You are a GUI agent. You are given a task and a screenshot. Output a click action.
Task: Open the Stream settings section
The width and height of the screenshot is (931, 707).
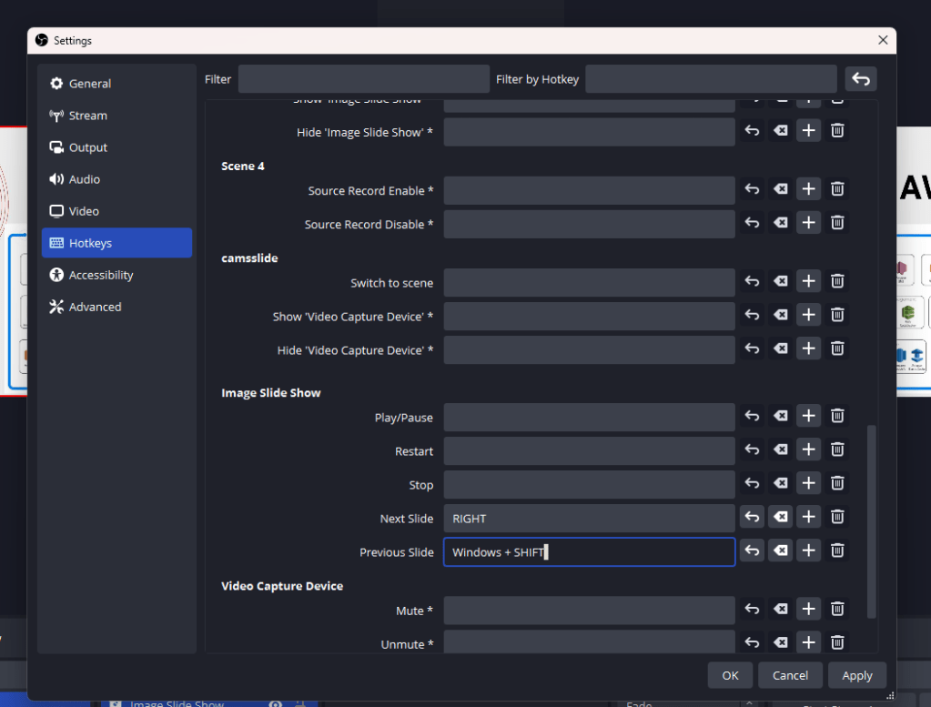pyautogui.click(x=116, y=116)
